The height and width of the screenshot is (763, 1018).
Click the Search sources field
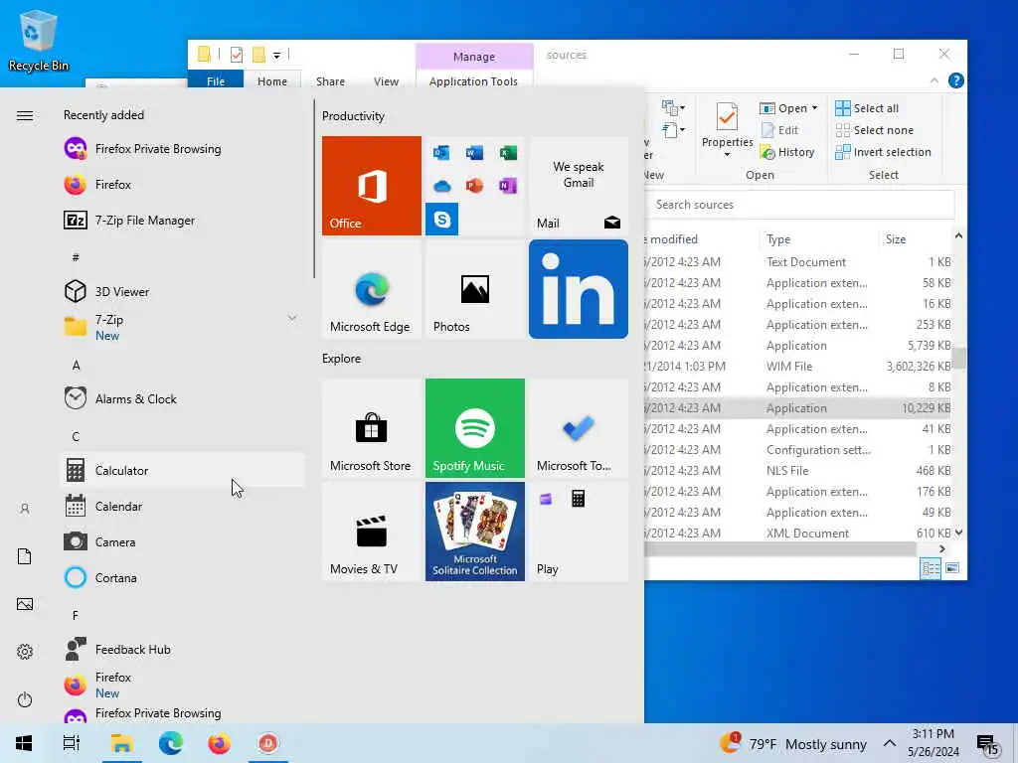802,205
